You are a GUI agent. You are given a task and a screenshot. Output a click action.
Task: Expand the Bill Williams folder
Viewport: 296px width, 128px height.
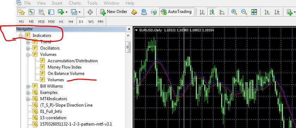[28, 87]
